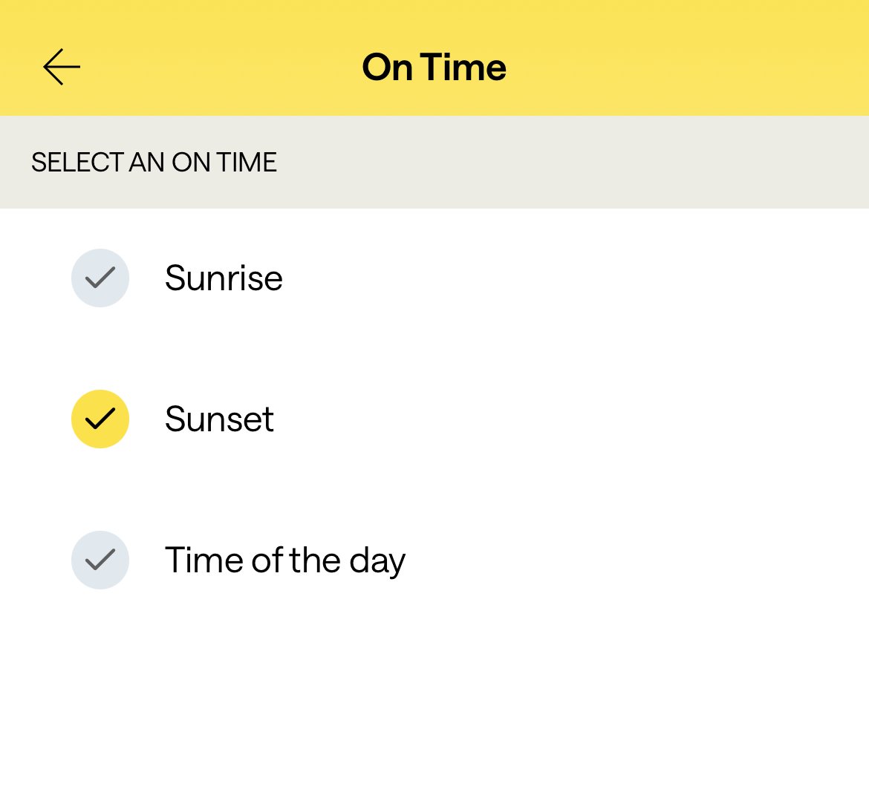Tap the back arrow icon
Screen dimensions: 869x795
(x=62, y=67)
